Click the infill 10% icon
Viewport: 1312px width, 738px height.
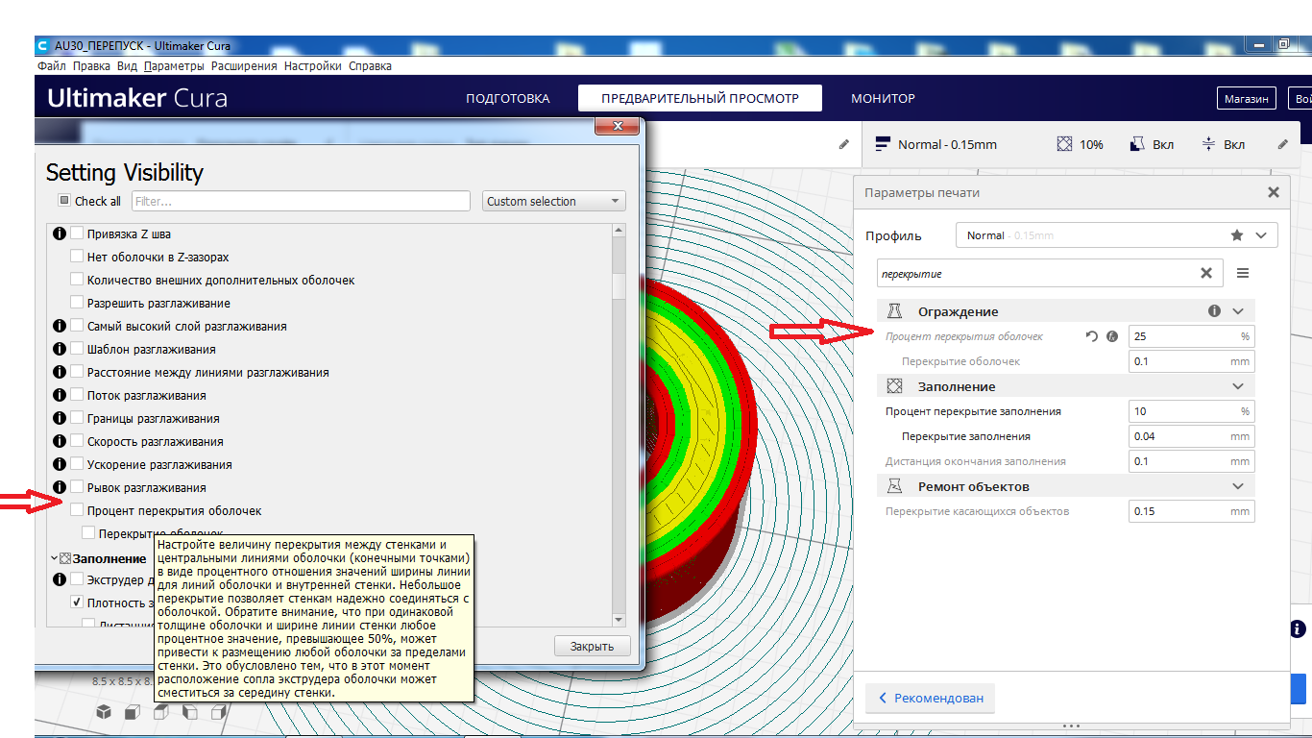(x=1064, y=144)
